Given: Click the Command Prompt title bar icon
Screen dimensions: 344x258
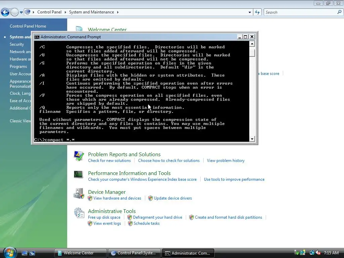Looking at the screenshot, I should click(37, 37).
